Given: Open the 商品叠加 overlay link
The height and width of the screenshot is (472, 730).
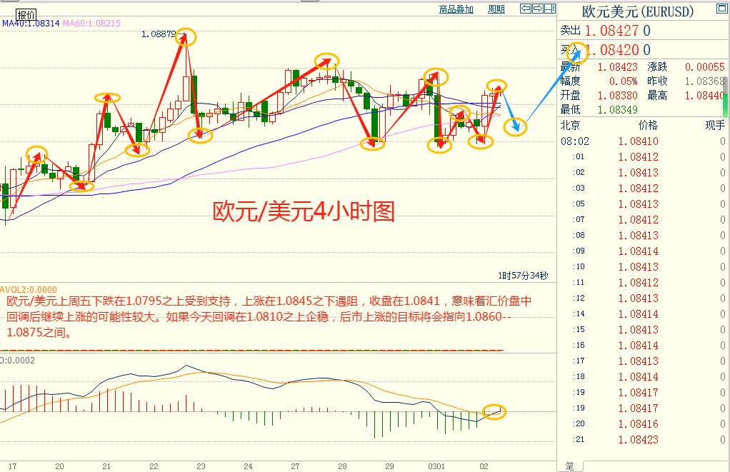Looking at the screenshot, I should (456, 9).
